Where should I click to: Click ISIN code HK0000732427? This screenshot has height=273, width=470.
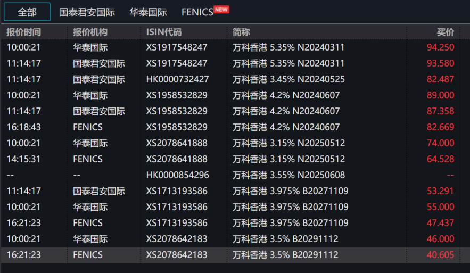[x=177, y=79]
